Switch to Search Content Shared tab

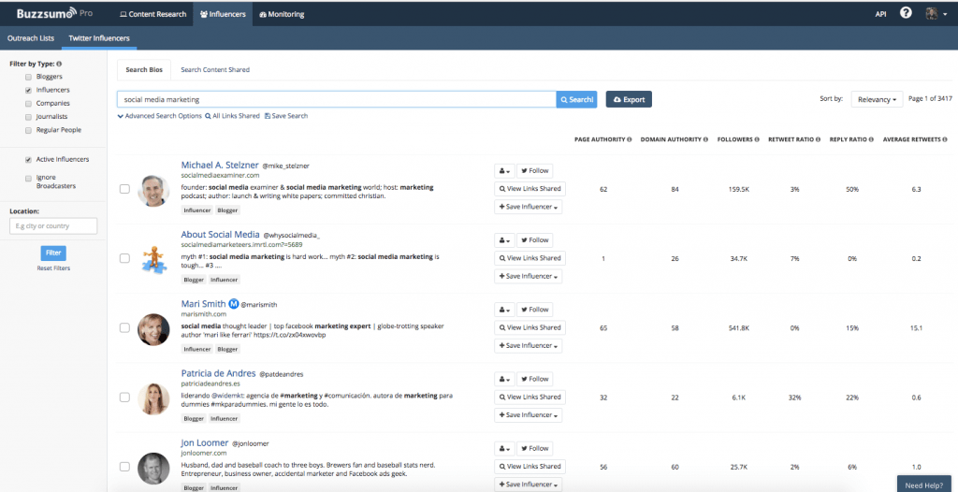215,70
